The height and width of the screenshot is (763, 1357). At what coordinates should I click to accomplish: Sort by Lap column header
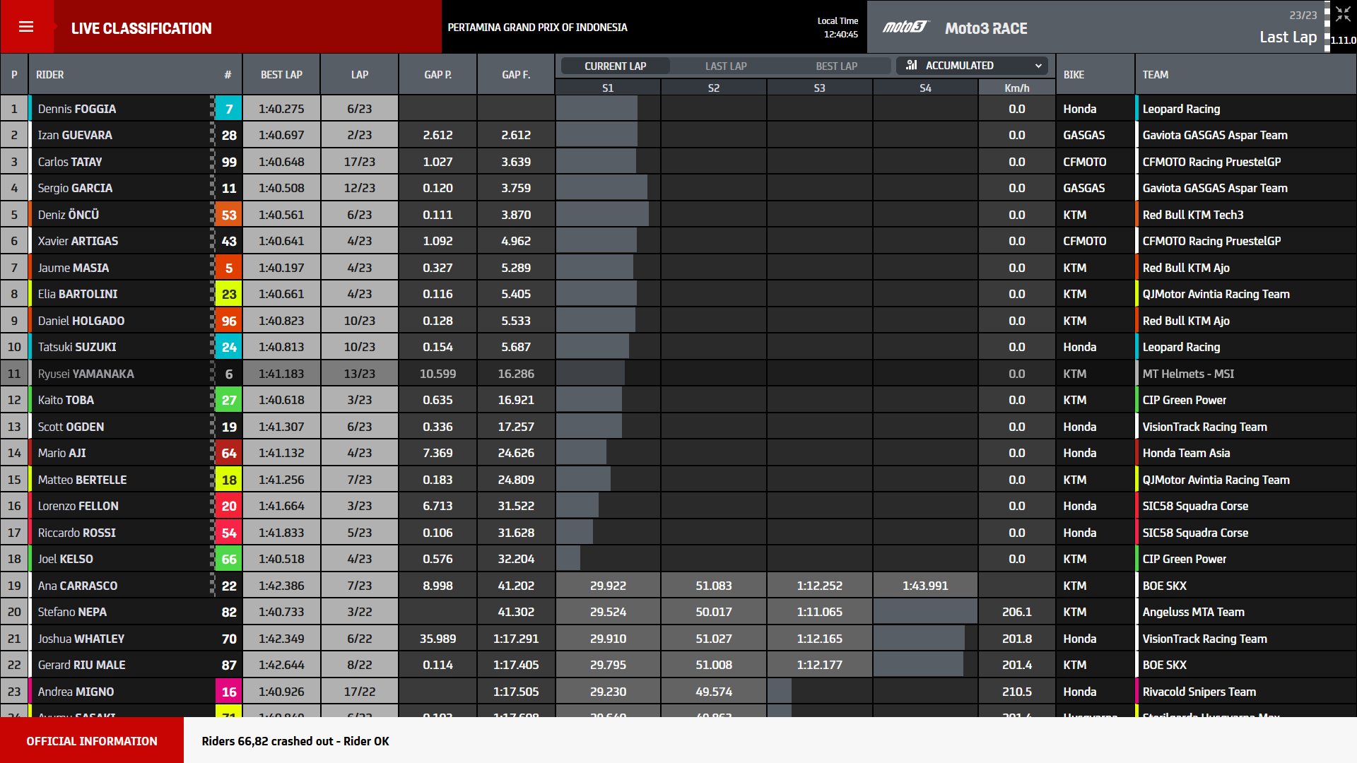pos(360,74)
